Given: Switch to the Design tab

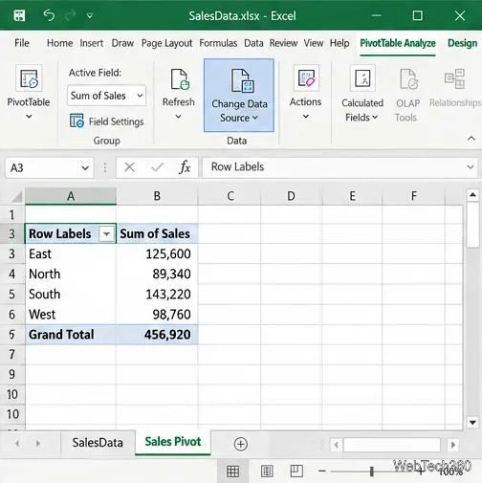Looking at the screenshot, I should point(462,43).
